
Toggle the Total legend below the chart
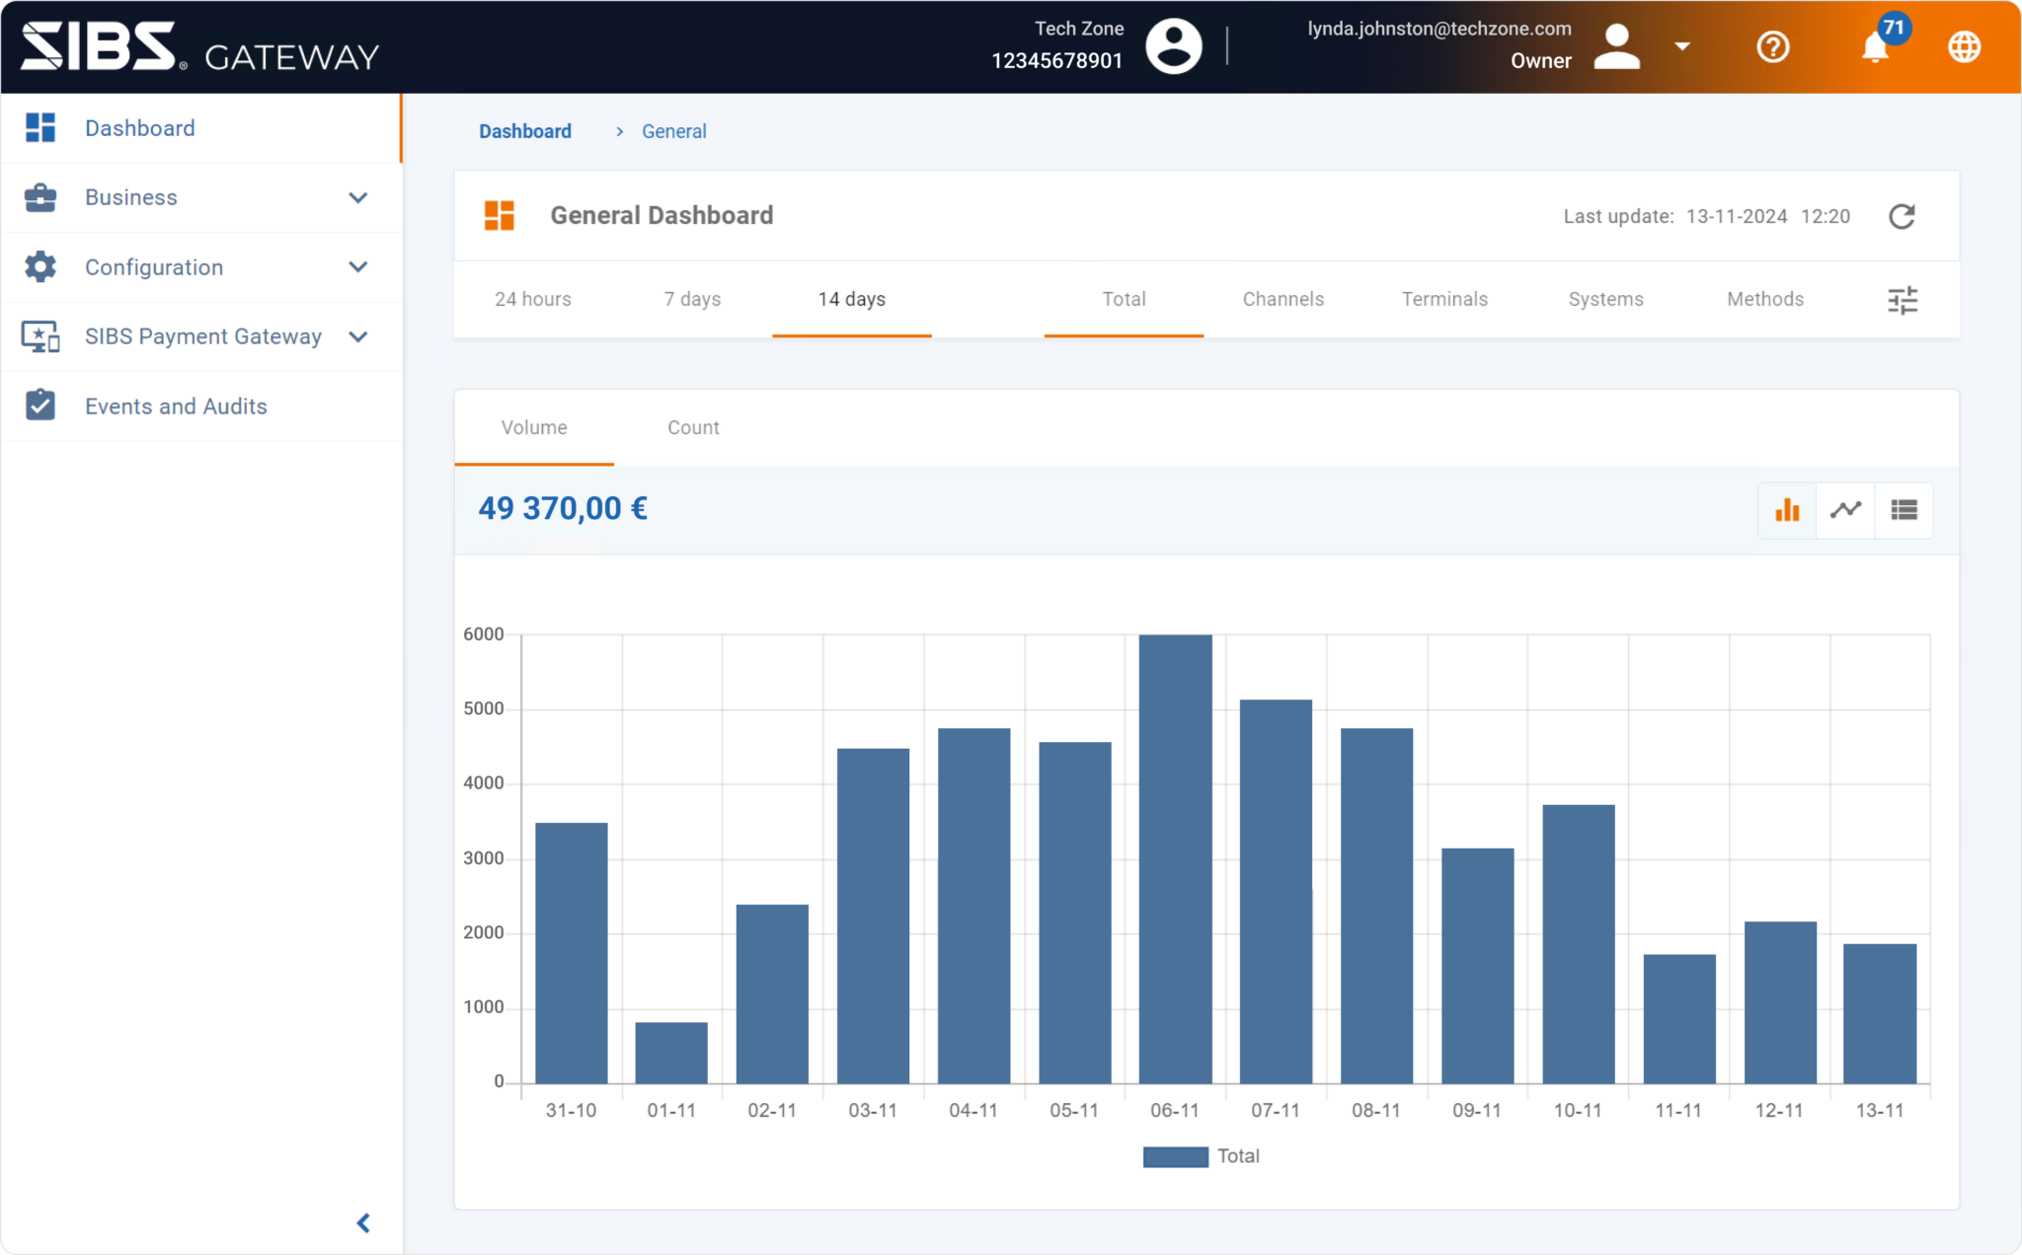point(1201,1155)
